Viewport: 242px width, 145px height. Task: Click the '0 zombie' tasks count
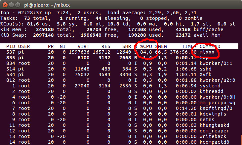tap(191, 18)
